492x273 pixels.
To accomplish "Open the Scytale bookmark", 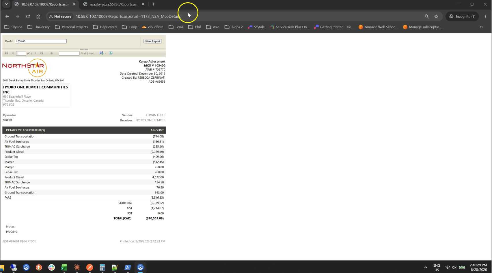I will pyautogui.click(x=256, y=27).
